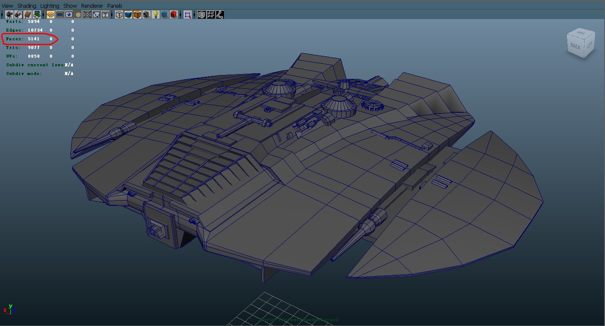Screen dimensions: 605x326
Task: Open the Lighting menu
Action: 50,6
